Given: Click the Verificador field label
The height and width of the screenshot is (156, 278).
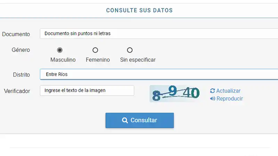Looking at the screenshot, I should [17, 91].
